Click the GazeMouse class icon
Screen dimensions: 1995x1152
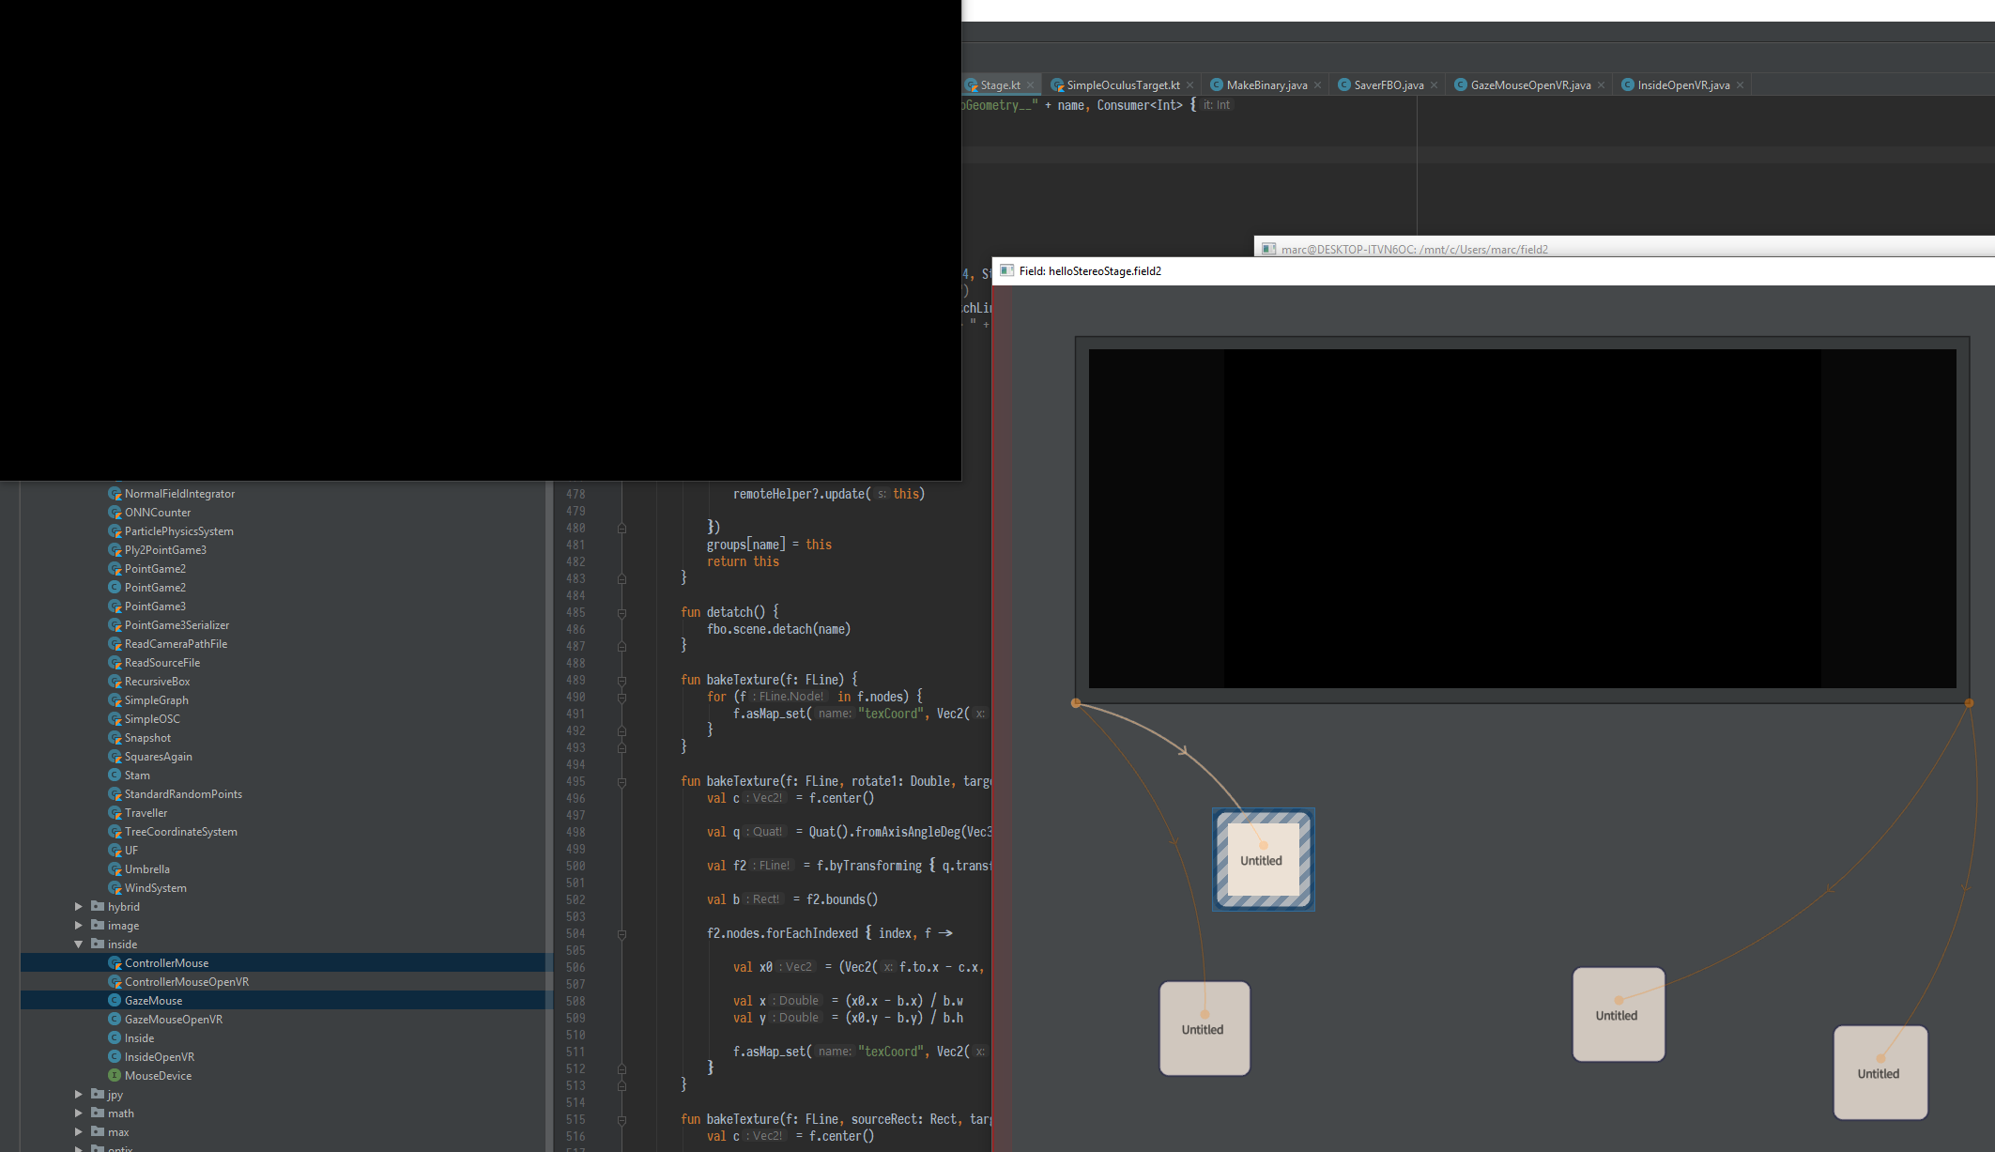tap(115, 1001)
